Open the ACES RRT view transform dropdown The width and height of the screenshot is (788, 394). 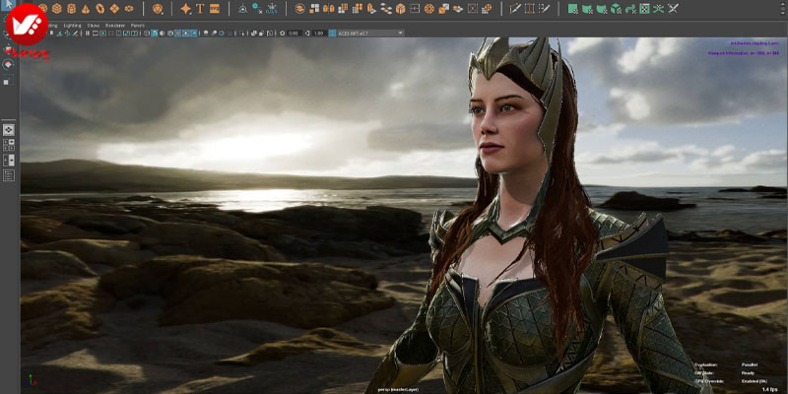tap(371, 33)
